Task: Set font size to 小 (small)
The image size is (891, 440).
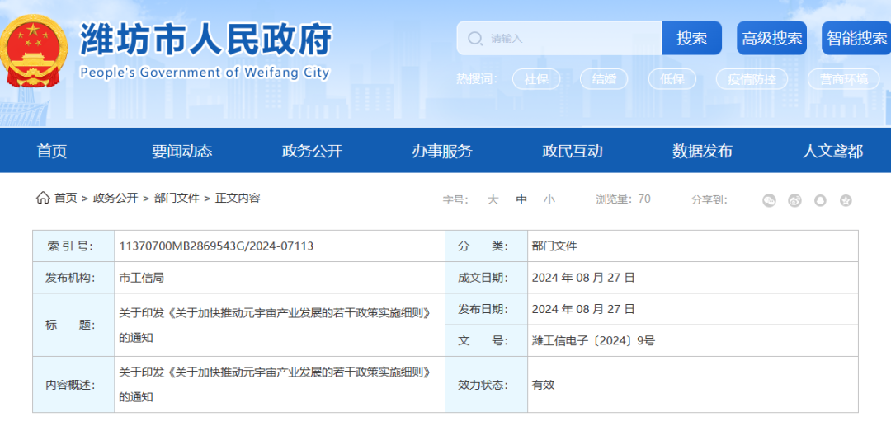Action: coord(549,199)
